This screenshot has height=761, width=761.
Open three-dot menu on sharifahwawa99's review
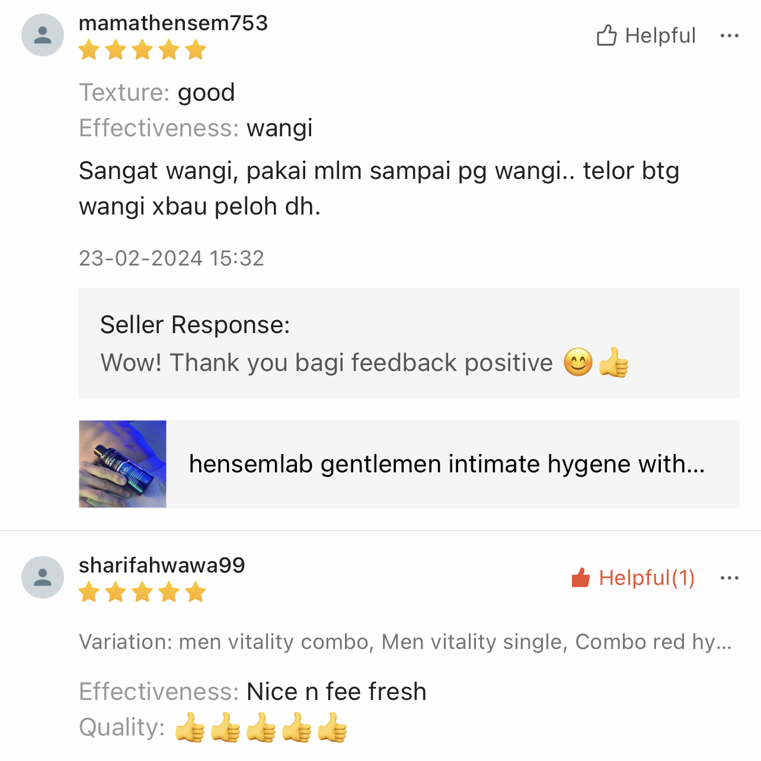pyautogui.click(x=729, y=578)
